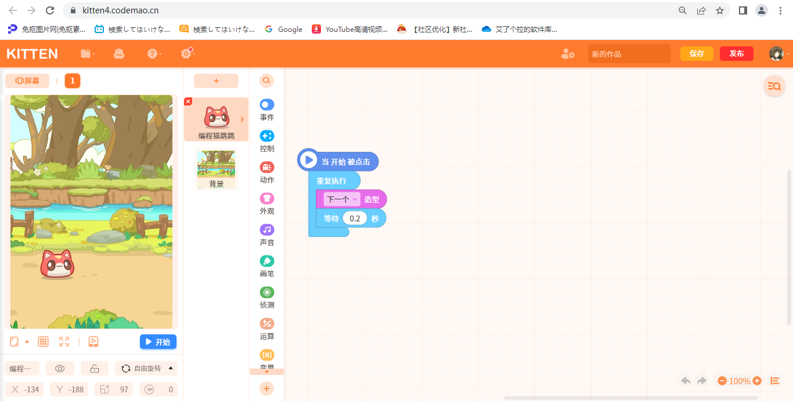Select the 编程猫跳跳 sprite thumbnail

[x=216, y=119]
